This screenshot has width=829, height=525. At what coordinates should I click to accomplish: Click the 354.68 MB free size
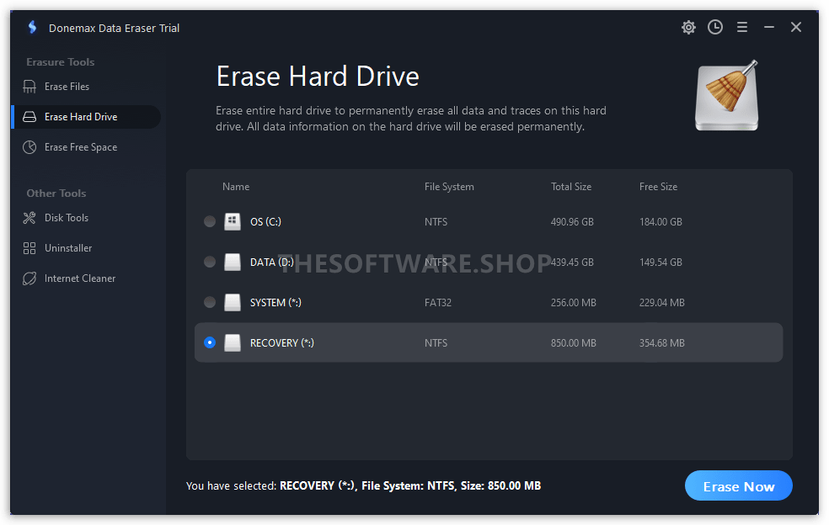pyautogui.click(x=662, y=343)
